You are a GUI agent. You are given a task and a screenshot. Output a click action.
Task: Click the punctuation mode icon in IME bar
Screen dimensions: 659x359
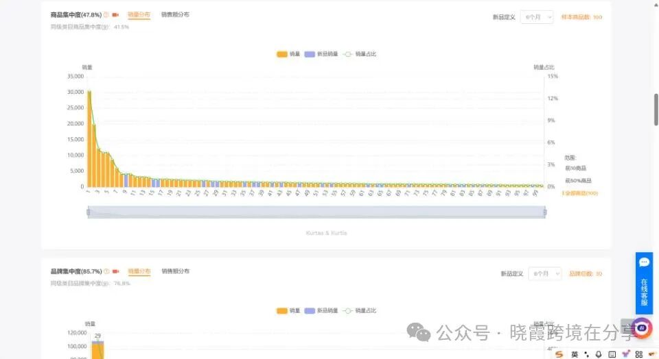[x=587, y=354]
